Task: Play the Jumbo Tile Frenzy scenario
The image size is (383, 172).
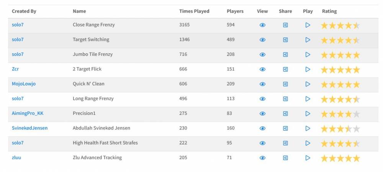Action: [308, 54]
